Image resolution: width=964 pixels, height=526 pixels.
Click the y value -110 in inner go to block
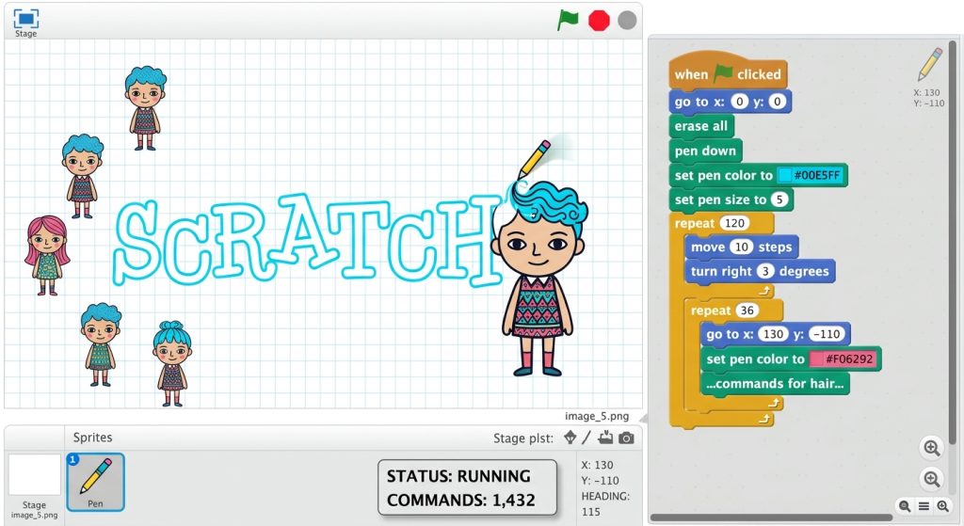[x=827, y=334]
